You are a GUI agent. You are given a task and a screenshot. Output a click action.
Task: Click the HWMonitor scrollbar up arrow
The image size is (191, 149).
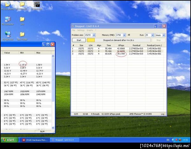point(53,56)
